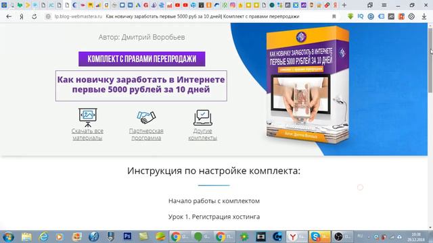The width and height of the screenshot is (433, 243).
Task: Open browser downloads arrow icon
Action: [424, 16]
